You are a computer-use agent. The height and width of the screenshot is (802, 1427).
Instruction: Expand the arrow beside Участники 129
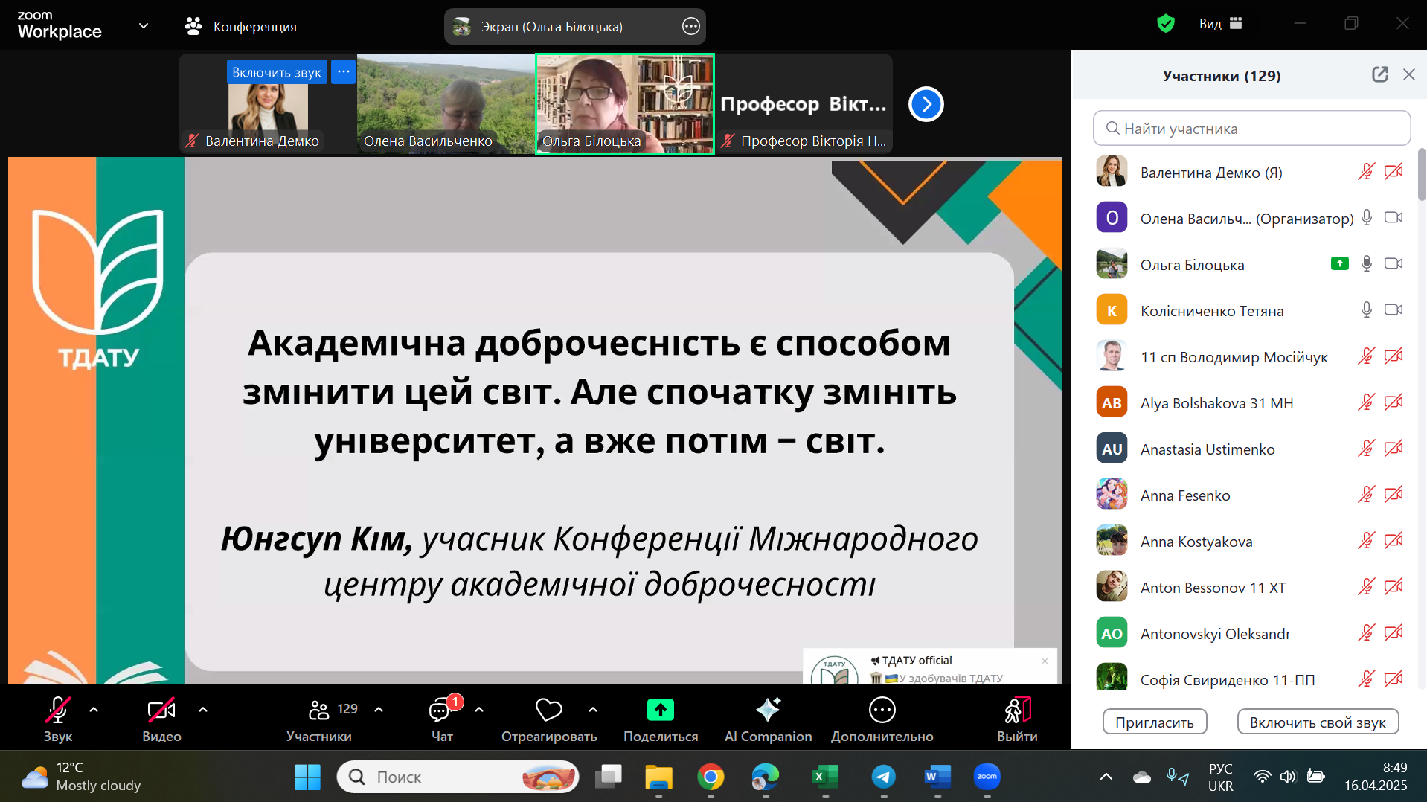[379, 710]
